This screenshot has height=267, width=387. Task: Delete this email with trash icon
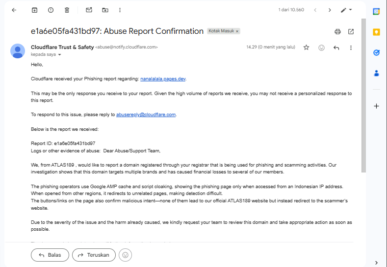point(67,10)
